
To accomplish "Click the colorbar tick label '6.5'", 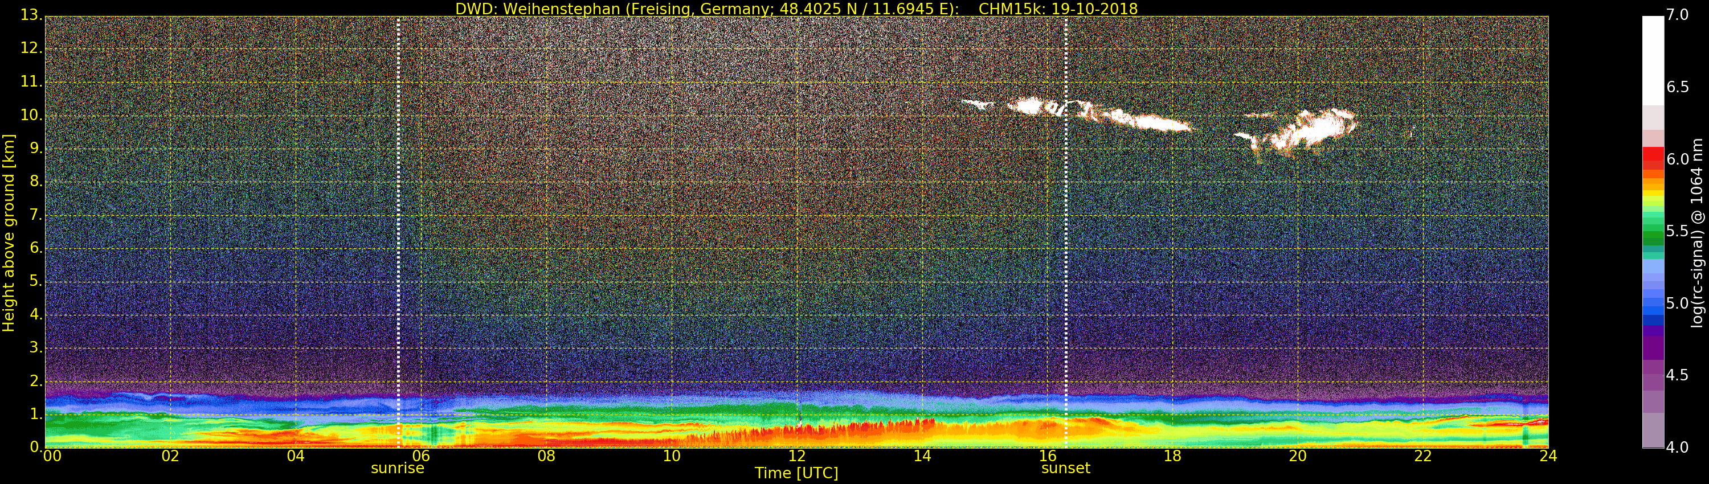I will pos(1677,87).
